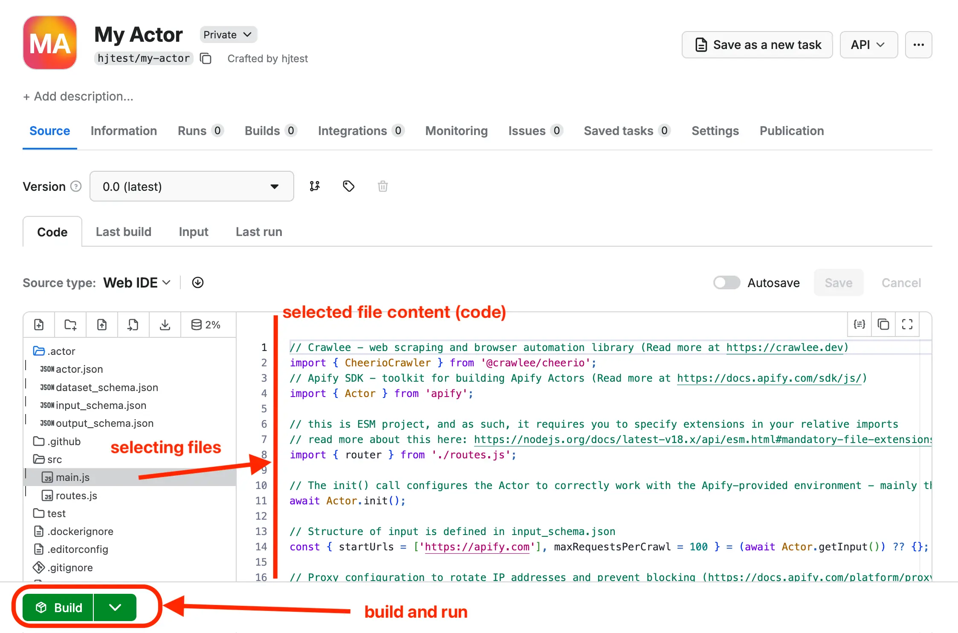Click the version tag icon

[349, 186]
